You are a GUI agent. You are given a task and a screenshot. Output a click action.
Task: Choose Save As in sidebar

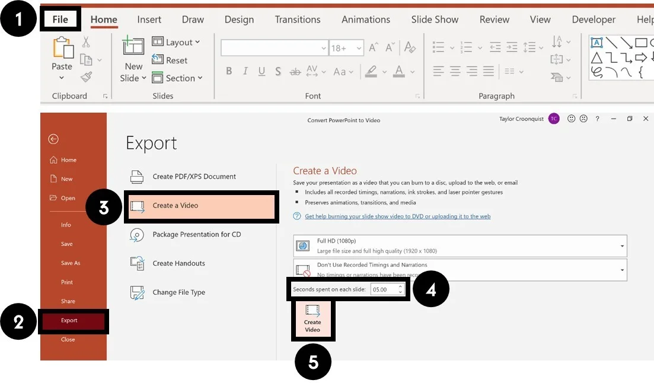coord(71,263)
